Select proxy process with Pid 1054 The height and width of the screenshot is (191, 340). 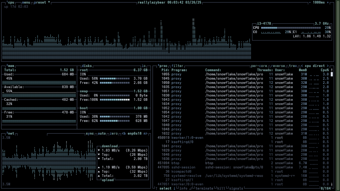243,112
